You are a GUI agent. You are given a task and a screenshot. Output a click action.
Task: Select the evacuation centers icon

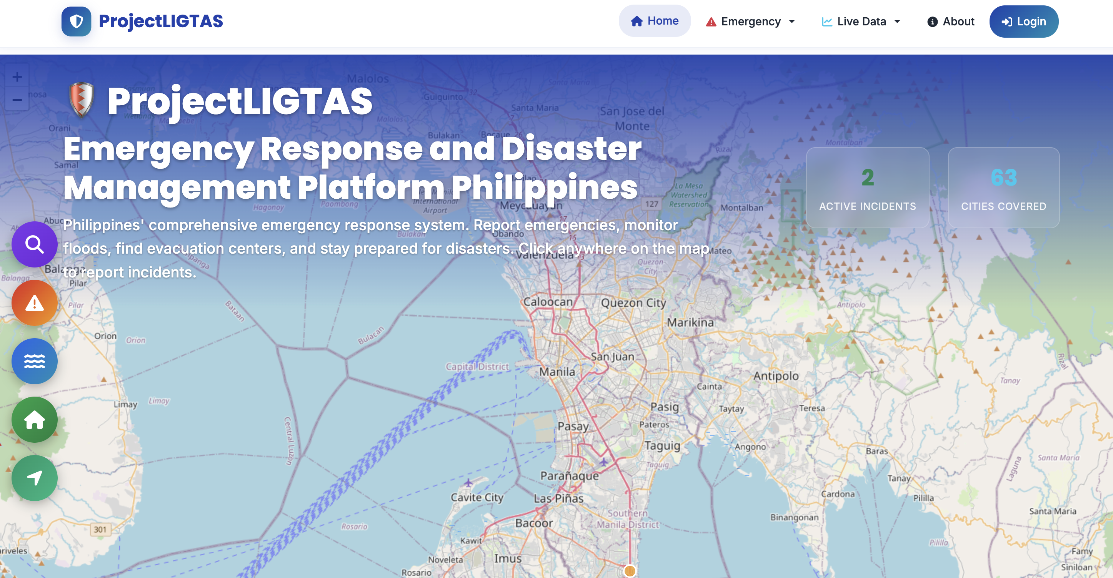pyautogui.click(x=34, y=419)
